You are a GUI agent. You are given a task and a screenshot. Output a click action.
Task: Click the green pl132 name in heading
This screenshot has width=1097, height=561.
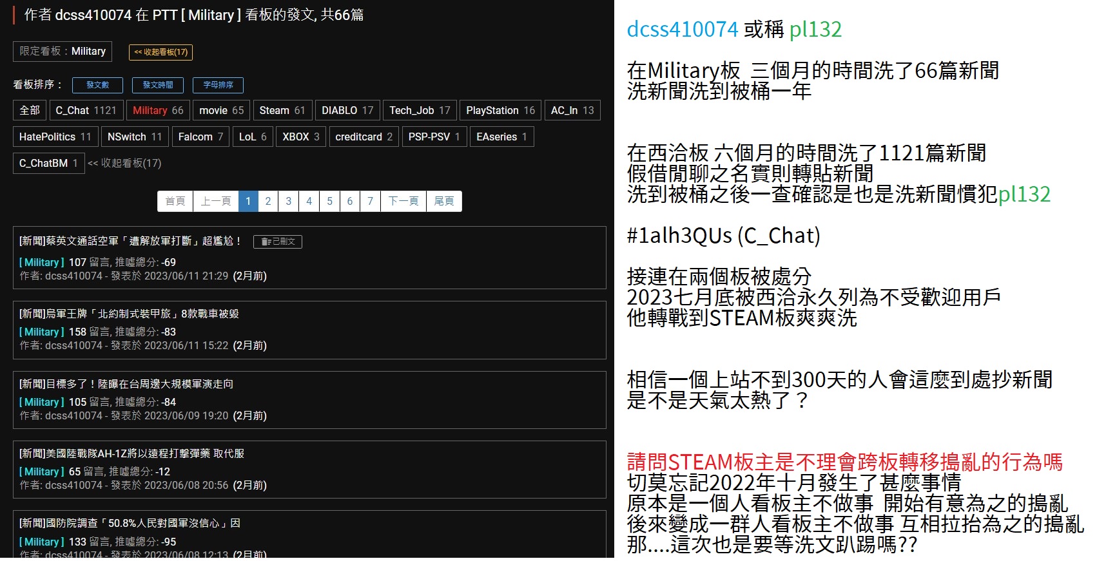[x=815, y=29]
